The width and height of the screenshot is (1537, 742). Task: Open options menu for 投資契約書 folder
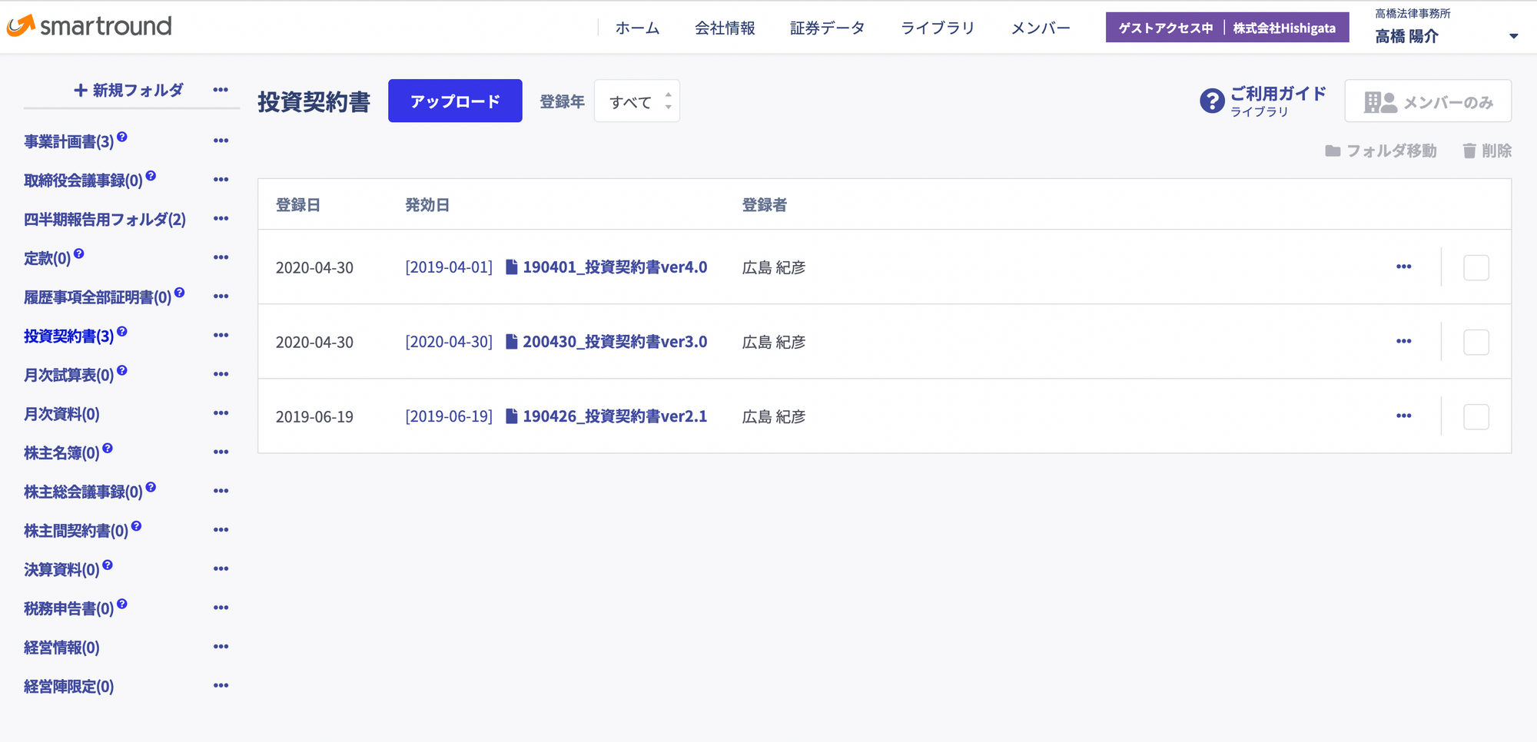pos(221,335)
